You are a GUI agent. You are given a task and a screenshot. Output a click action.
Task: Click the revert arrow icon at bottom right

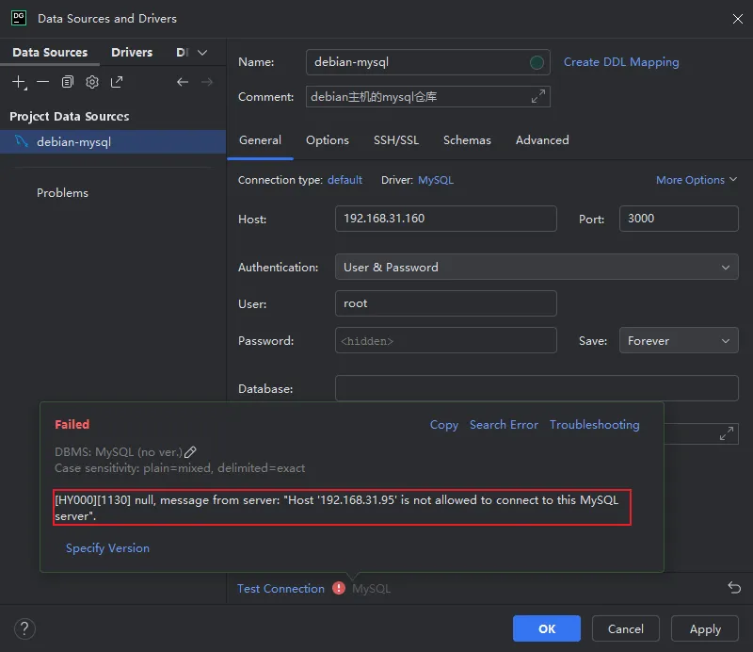tap(734, 587)
